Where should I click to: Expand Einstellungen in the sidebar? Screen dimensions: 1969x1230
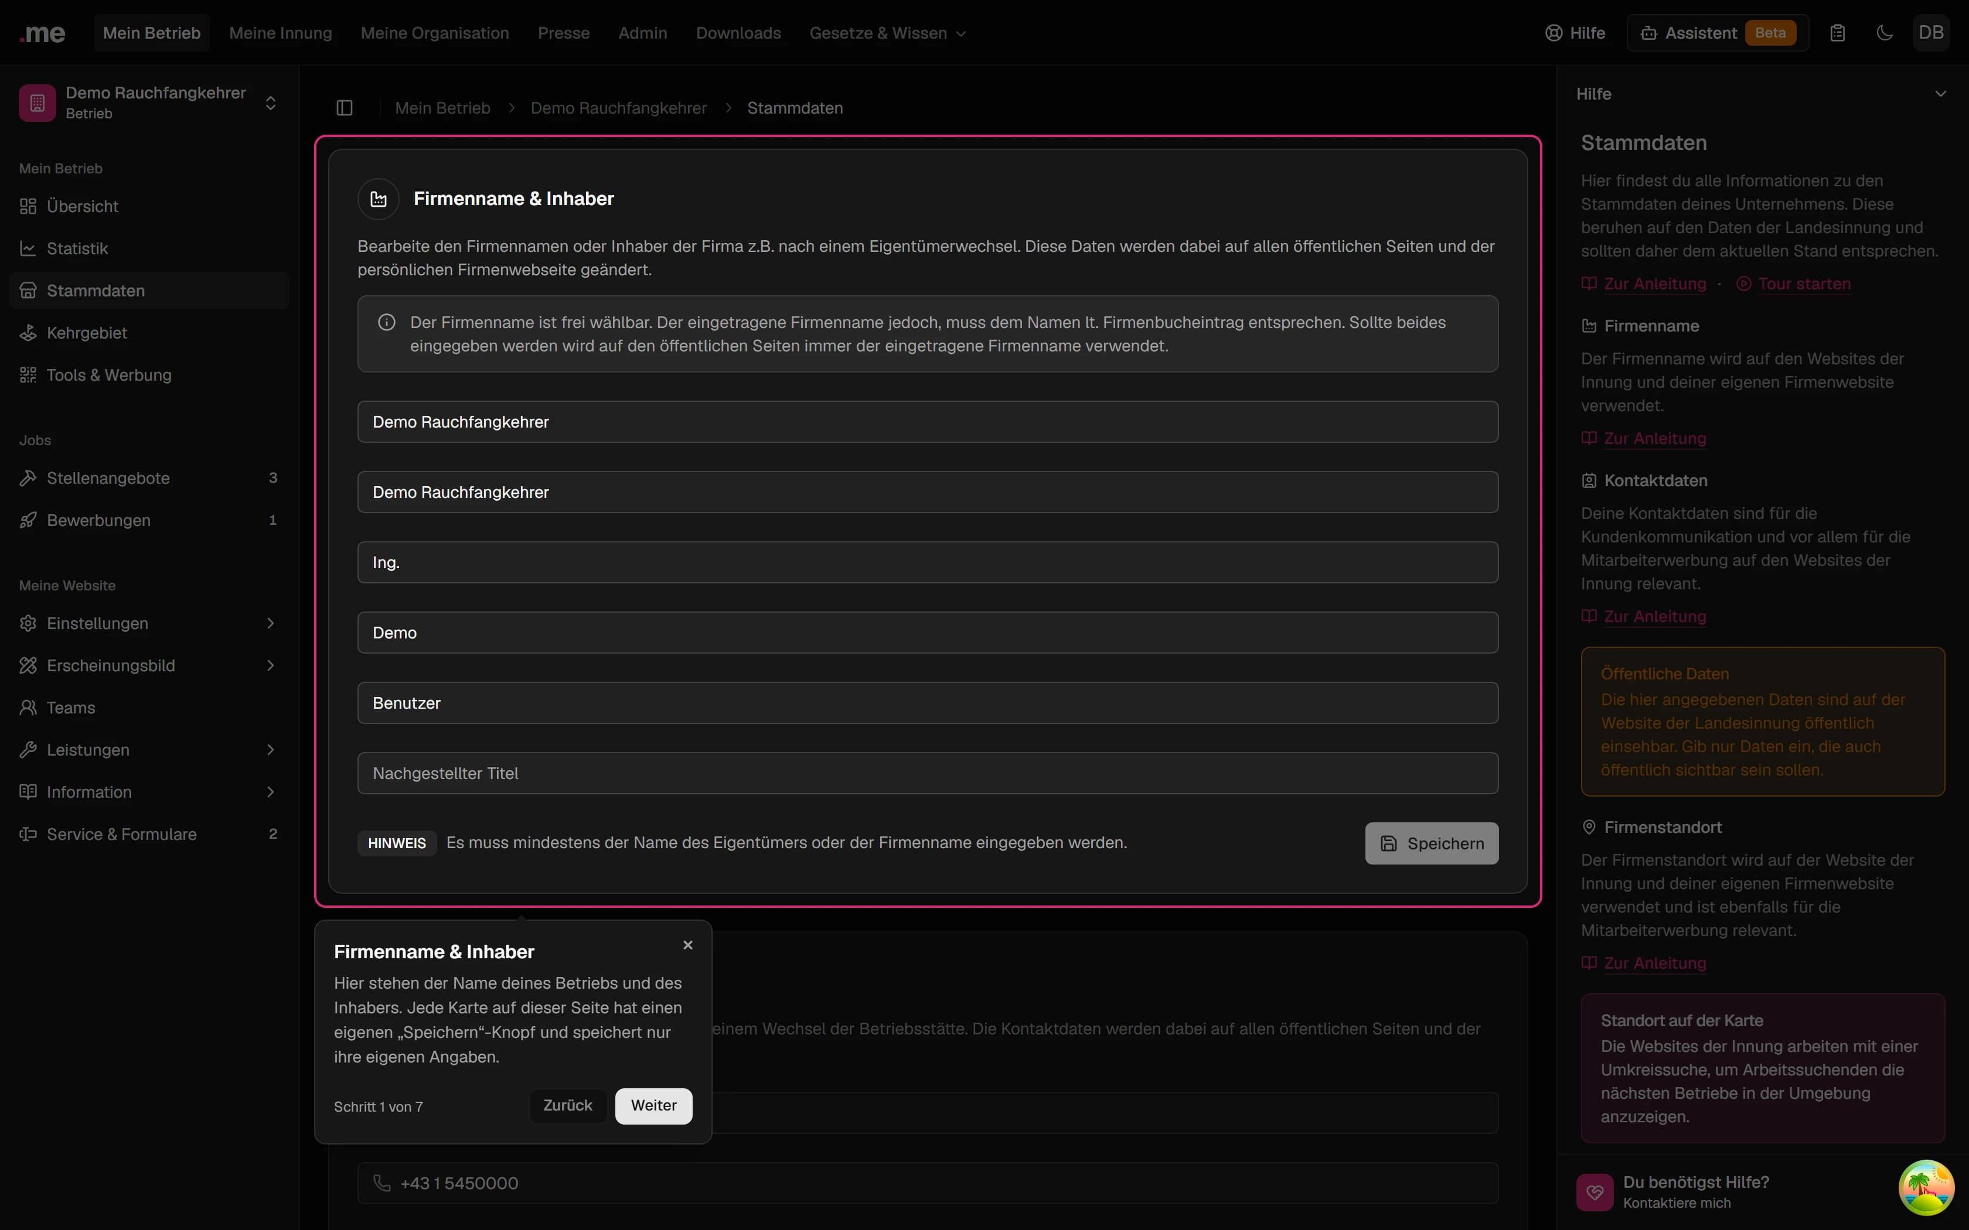point(149,623)
